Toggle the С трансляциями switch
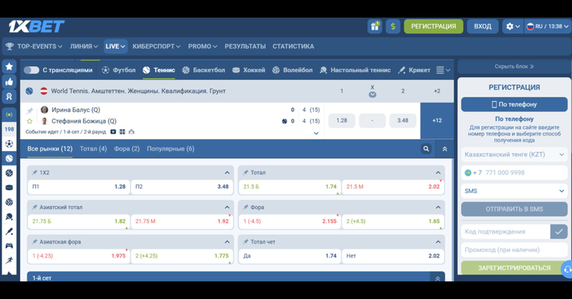Image resolution: width=572 pixels, height=299 pixels. tap(31, 70)
